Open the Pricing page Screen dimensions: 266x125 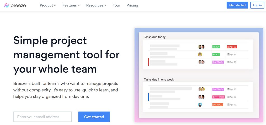pos(132,5)
